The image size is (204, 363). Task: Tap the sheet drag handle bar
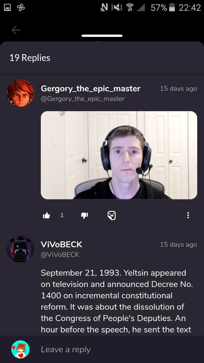click(x=102, y=36)
